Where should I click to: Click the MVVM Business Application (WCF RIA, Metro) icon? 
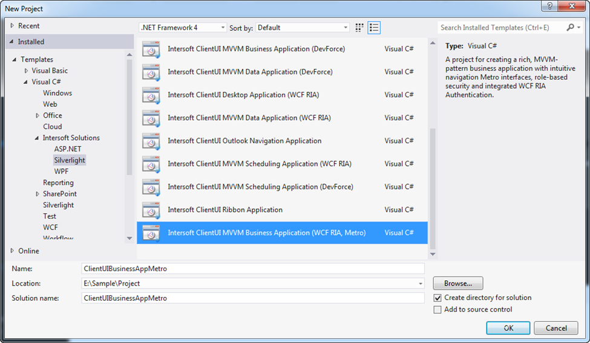coord(151,233)
